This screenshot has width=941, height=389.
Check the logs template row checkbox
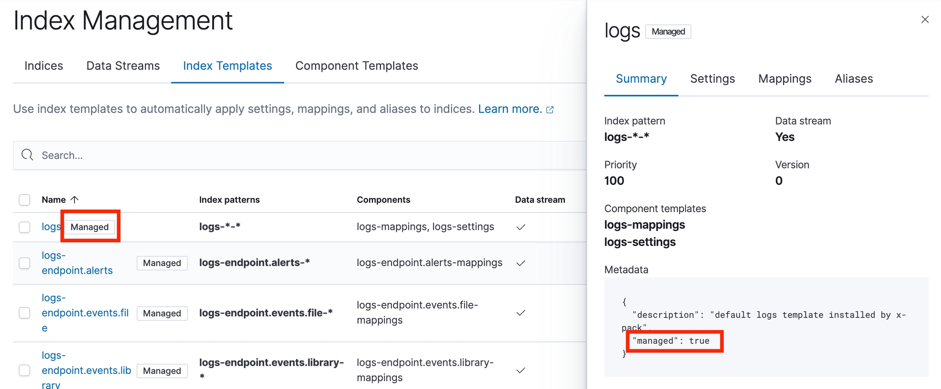pyautogui.click(x=25, y=227)
